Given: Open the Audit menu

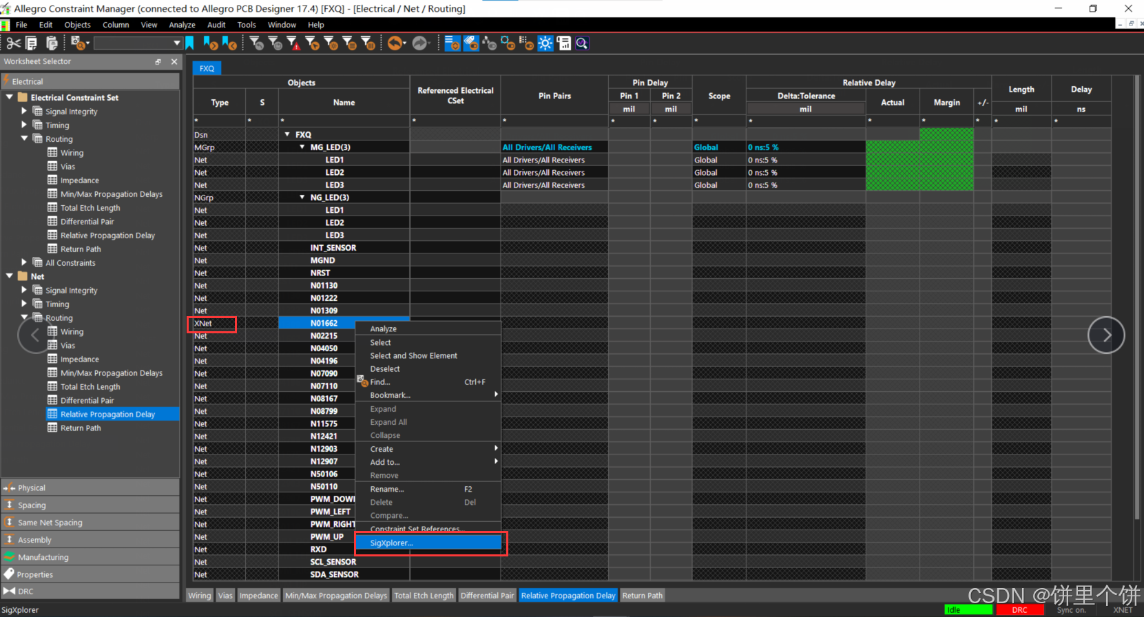Looking at the screenshot, I should [216, 25].
